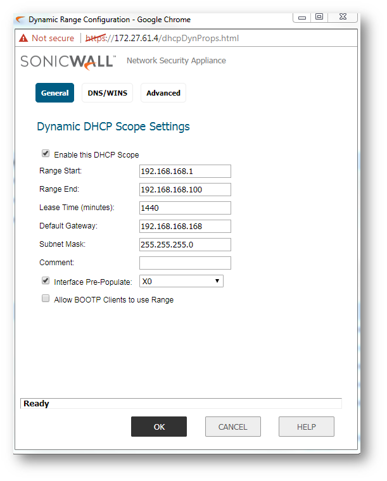Minimize the Dynamic Range Configuration window

coord(303,17)
